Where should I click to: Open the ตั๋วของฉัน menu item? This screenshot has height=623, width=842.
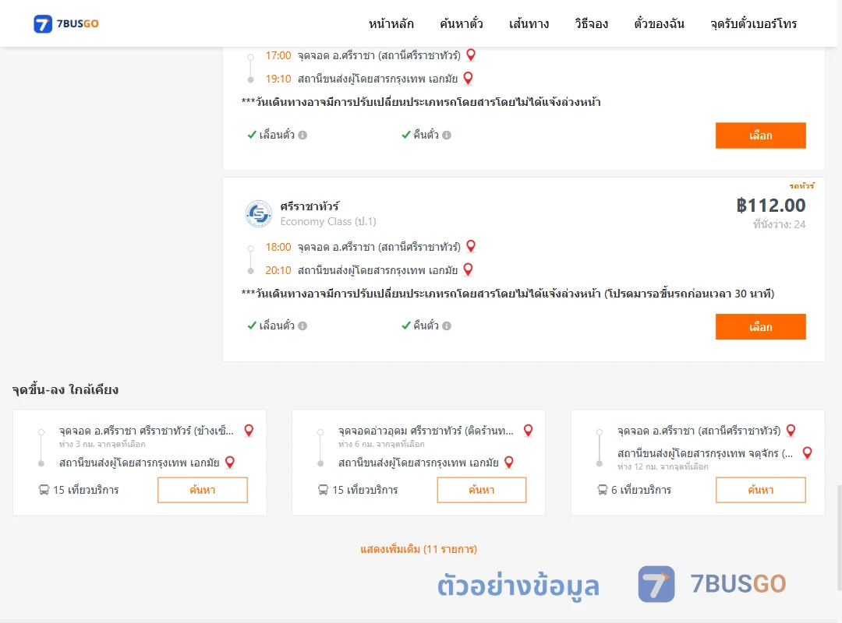coord(659,23)
